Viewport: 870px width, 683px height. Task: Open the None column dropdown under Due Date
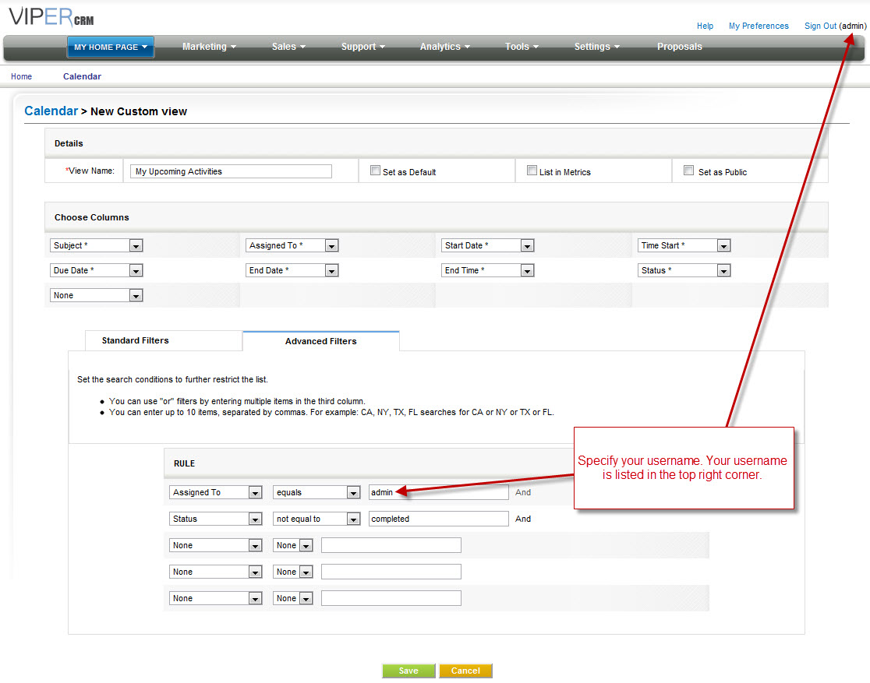tap(97, 295)
